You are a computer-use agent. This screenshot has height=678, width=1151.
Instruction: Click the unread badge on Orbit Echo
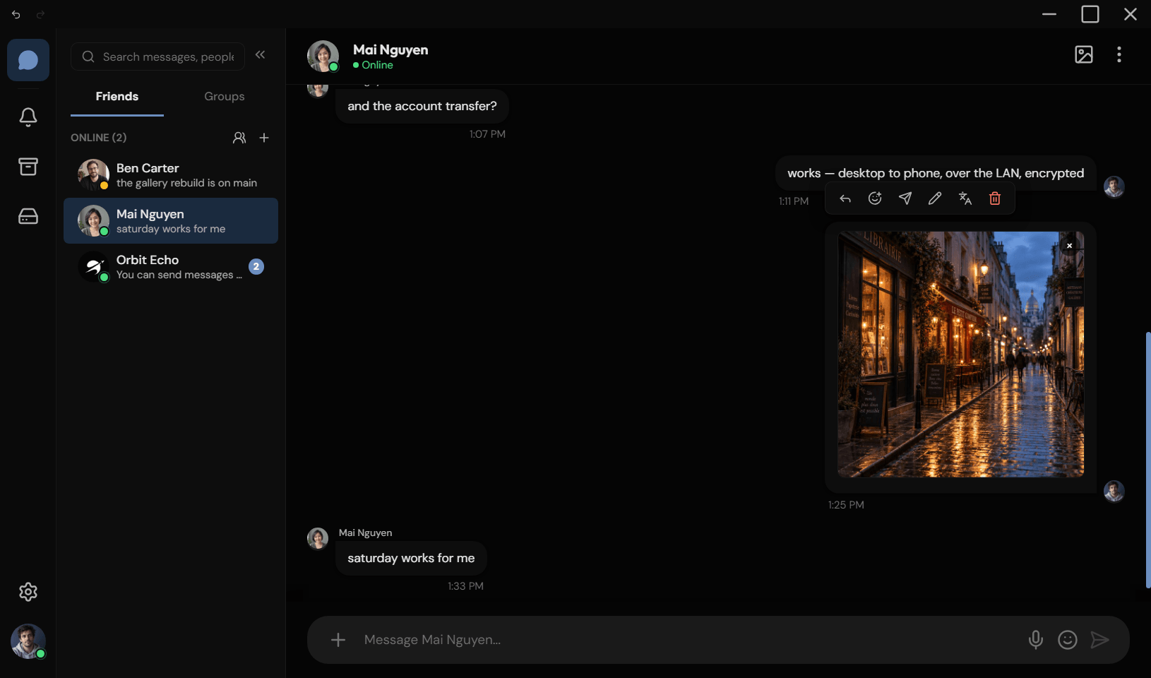tap(256, 267)
